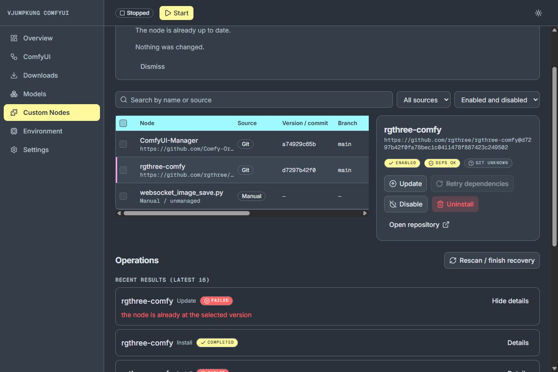Hide details of failed rgthree-comfy Update

(x=510, y=301)
